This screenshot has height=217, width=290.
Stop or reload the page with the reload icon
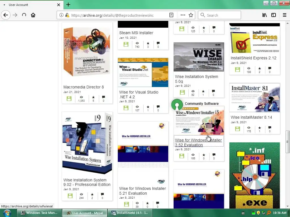tap(24, 15)
